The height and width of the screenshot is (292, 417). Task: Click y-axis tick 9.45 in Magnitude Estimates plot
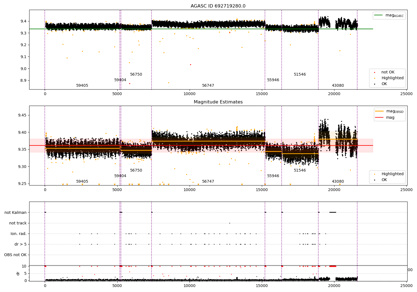(22, 115)
